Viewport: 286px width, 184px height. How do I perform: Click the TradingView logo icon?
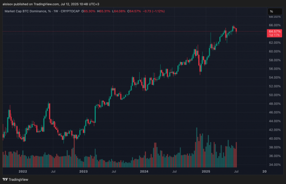click(5, 179)
